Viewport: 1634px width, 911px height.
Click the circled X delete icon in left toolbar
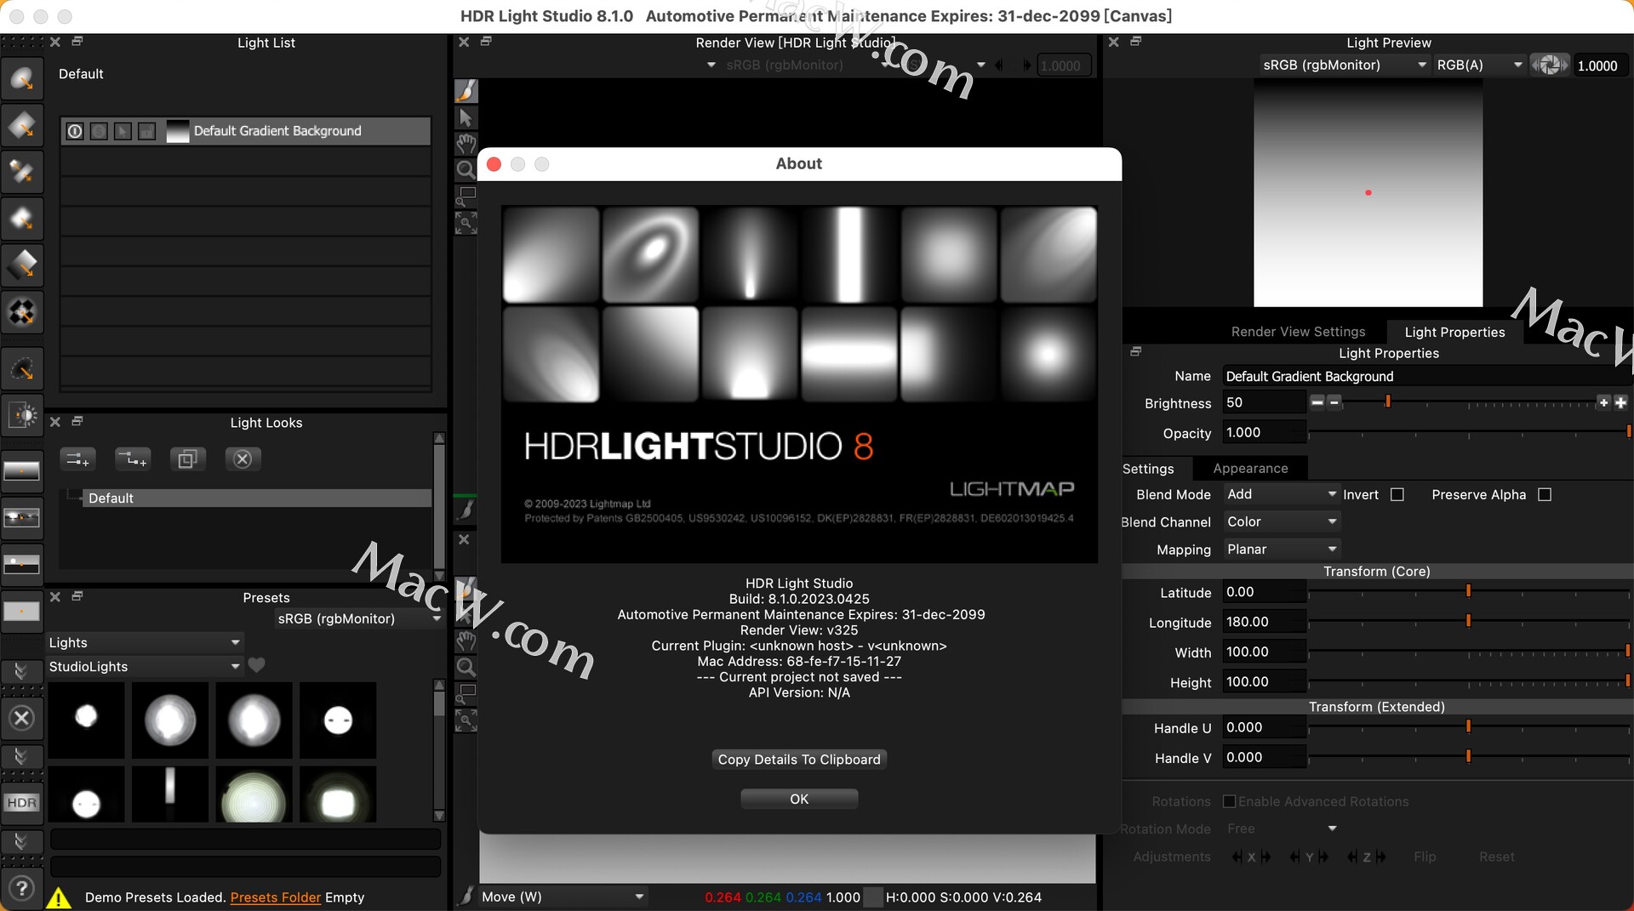(22, 718)
